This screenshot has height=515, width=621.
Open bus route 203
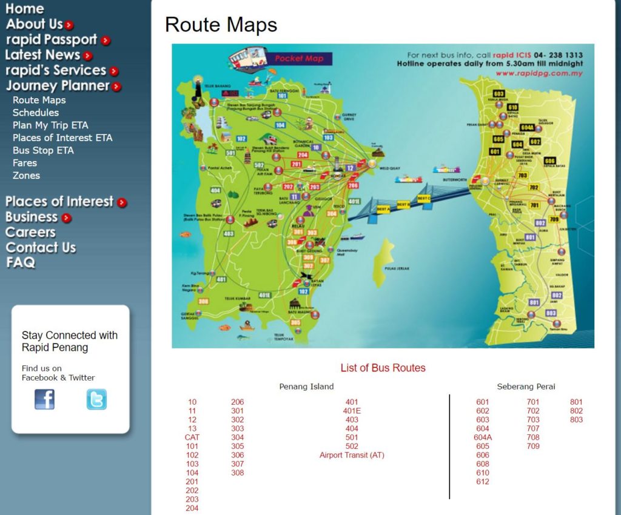[x=192, y=500]
